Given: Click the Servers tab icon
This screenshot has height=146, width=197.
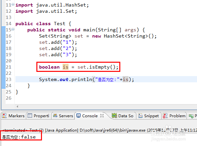Looking at the screenshot, I should (x=55, y=116).
